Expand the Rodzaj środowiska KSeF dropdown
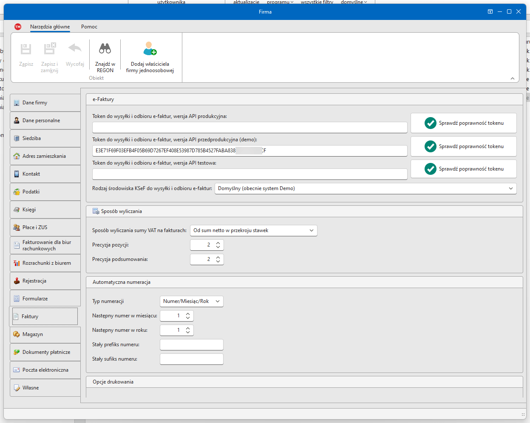 510,188
